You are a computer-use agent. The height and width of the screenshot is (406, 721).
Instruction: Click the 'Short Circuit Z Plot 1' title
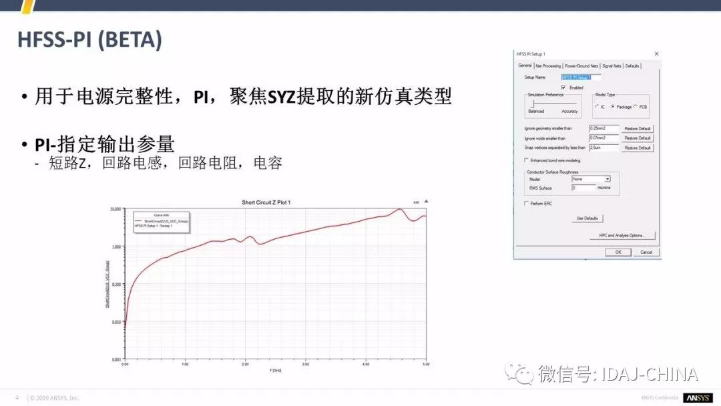[266, 202]
